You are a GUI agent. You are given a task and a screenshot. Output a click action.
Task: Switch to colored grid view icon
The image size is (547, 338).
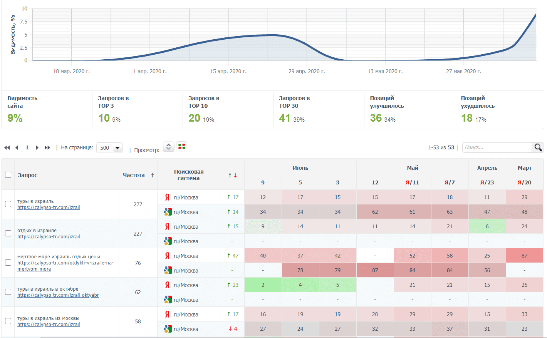(x=182, y=147)
